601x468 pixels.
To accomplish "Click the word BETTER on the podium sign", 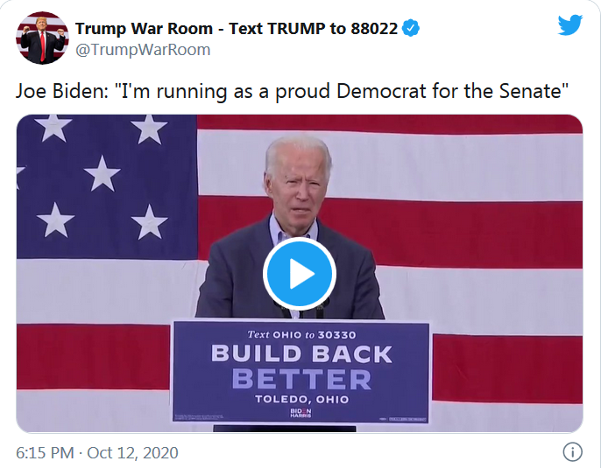I will coord(300,379).
